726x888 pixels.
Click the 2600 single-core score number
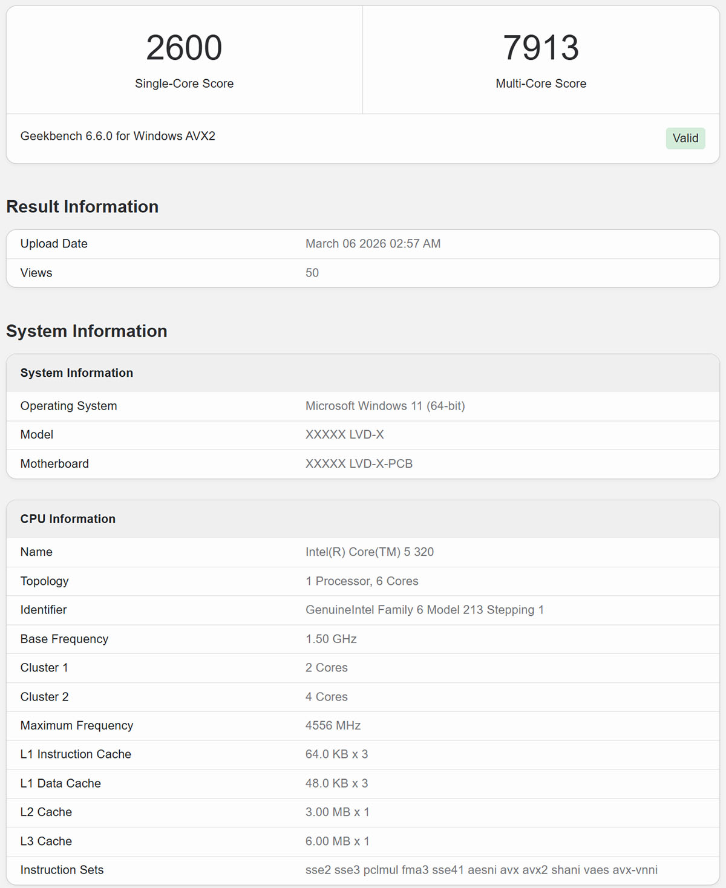tap(184, 48)
